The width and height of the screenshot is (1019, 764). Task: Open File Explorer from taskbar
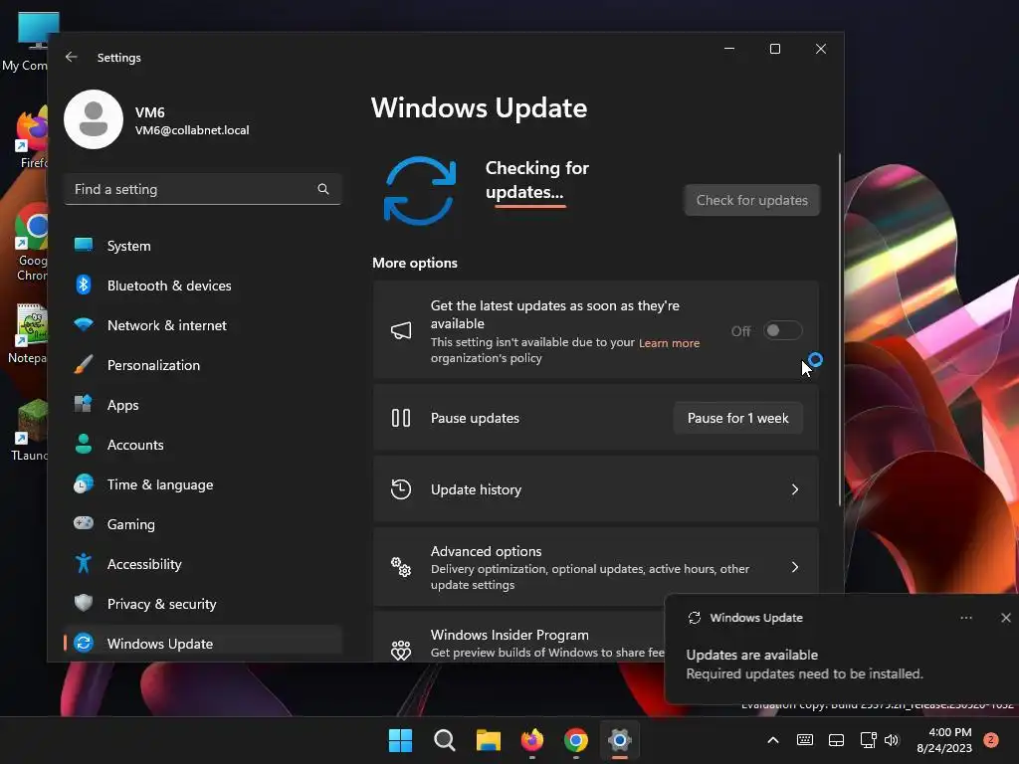488,740
